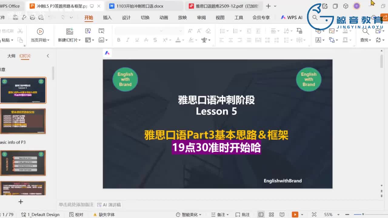Open the 动画 ribbon tab
The image size is (388, 218).
(x=164, y=18)
